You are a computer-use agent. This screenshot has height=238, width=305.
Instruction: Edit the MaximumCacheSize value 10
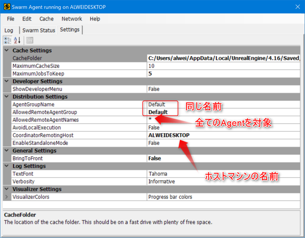[x=223, y=66]
